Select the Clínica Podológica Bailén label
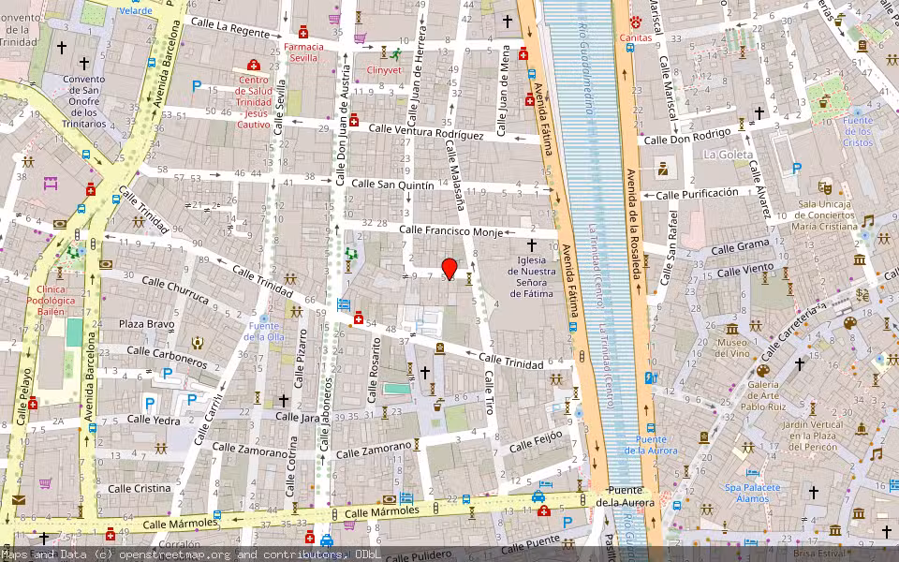Image resolution: width=899 pixels, height=562 pixels. [x=51, y=301]
